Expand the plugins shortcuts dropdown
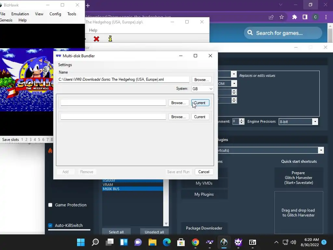333x250 pixels. click(321, 150)
